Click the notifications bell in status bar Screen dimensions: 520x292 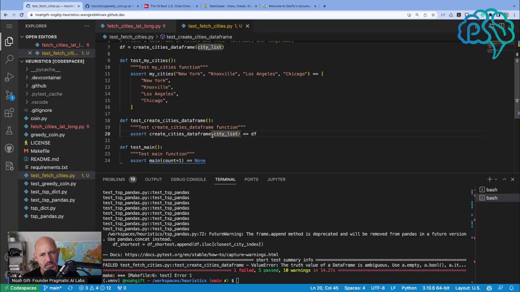[511, 288]
